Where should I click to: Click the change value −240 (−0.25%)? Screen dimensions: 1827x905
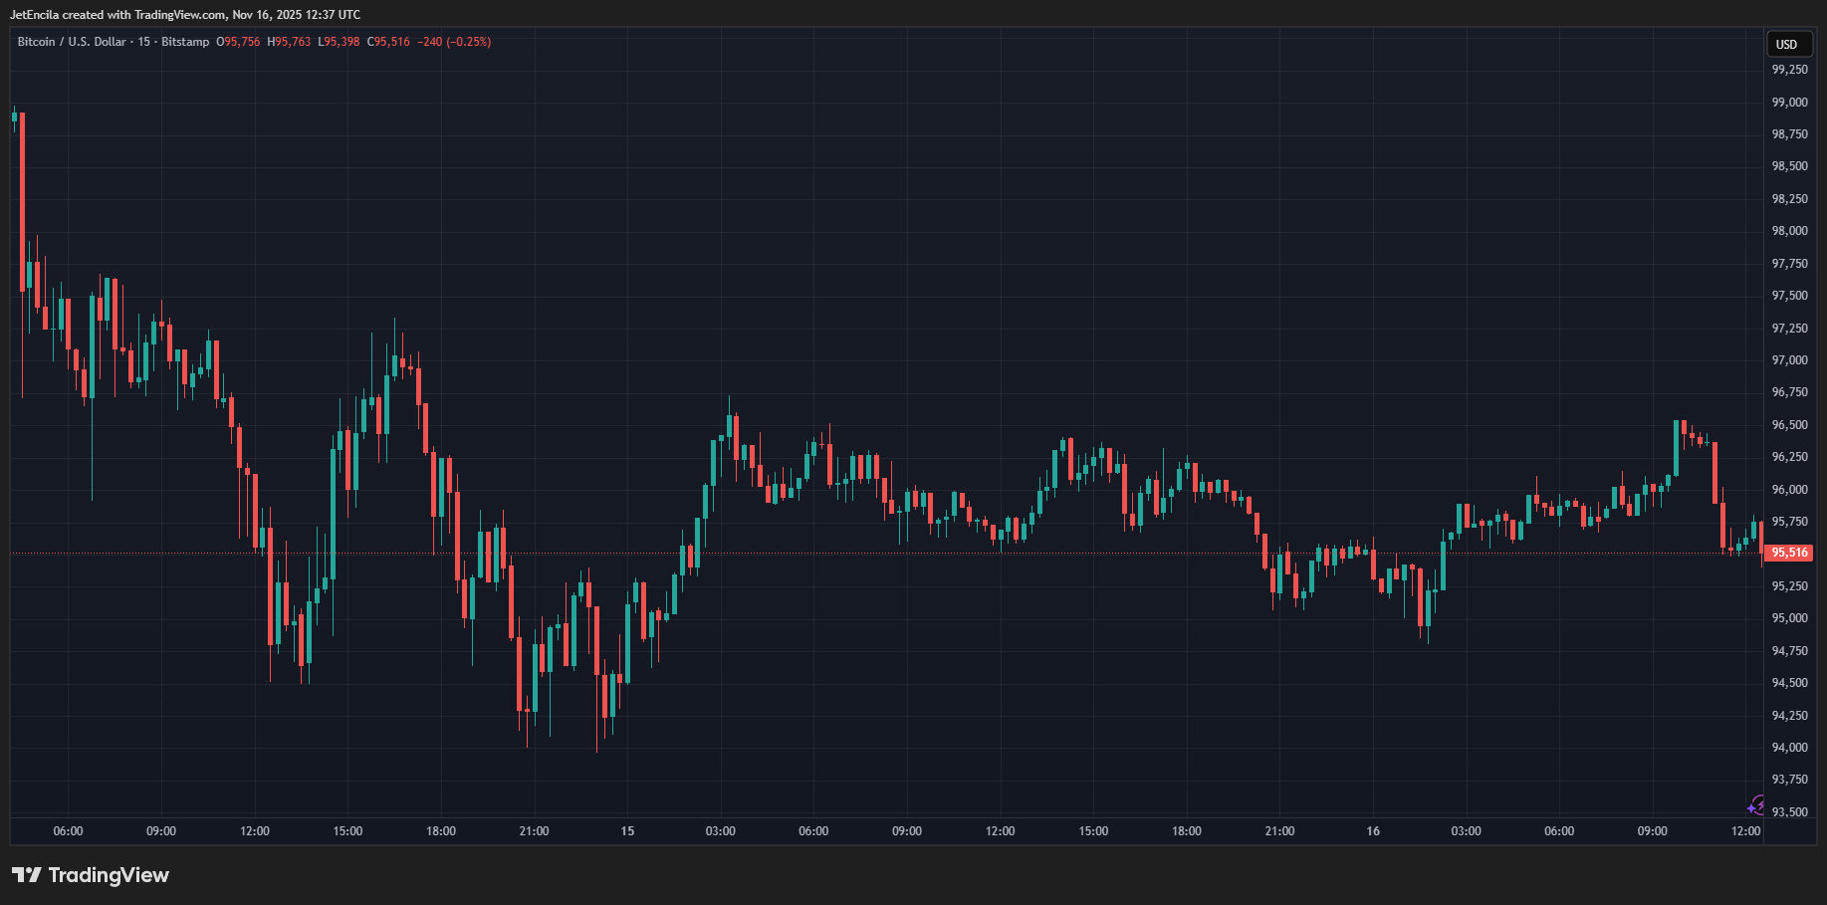pos(454,42)
